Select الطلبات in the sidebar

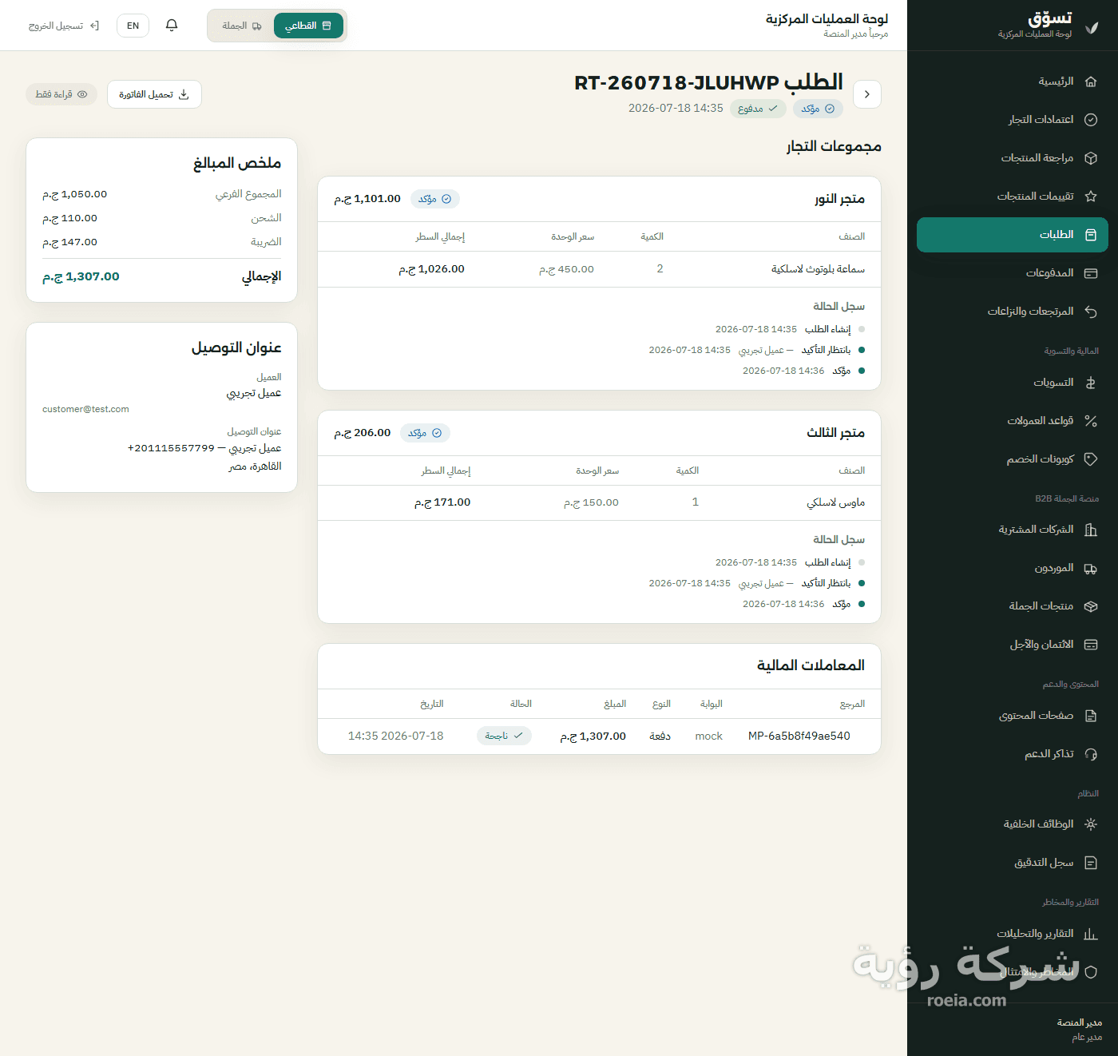(1012, 235)
